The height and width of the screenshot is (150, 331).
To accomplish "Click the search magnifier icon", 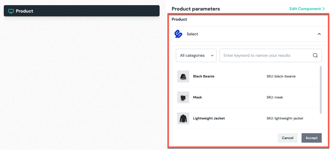I will point(315,55).
